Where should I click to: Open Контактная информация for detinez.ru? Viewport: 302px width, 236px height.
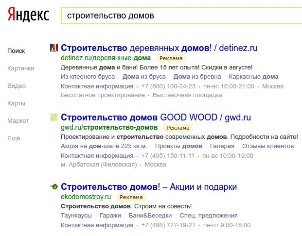click(97, 86)
